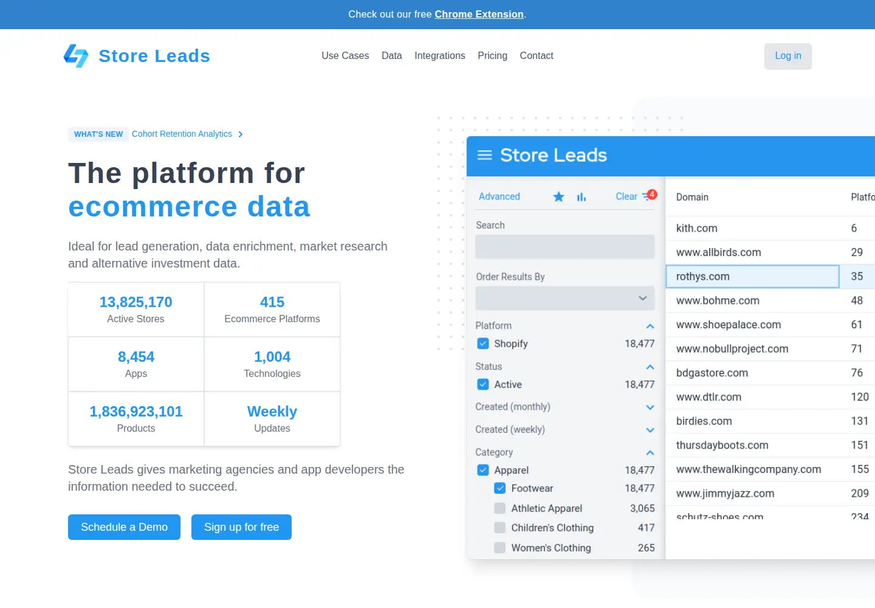Click the star favorites icon

click(558, 196)
